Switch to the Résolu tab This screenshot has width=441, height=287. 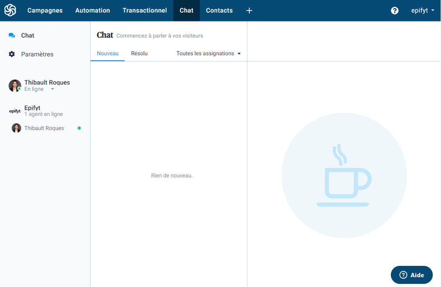point(139,53)
